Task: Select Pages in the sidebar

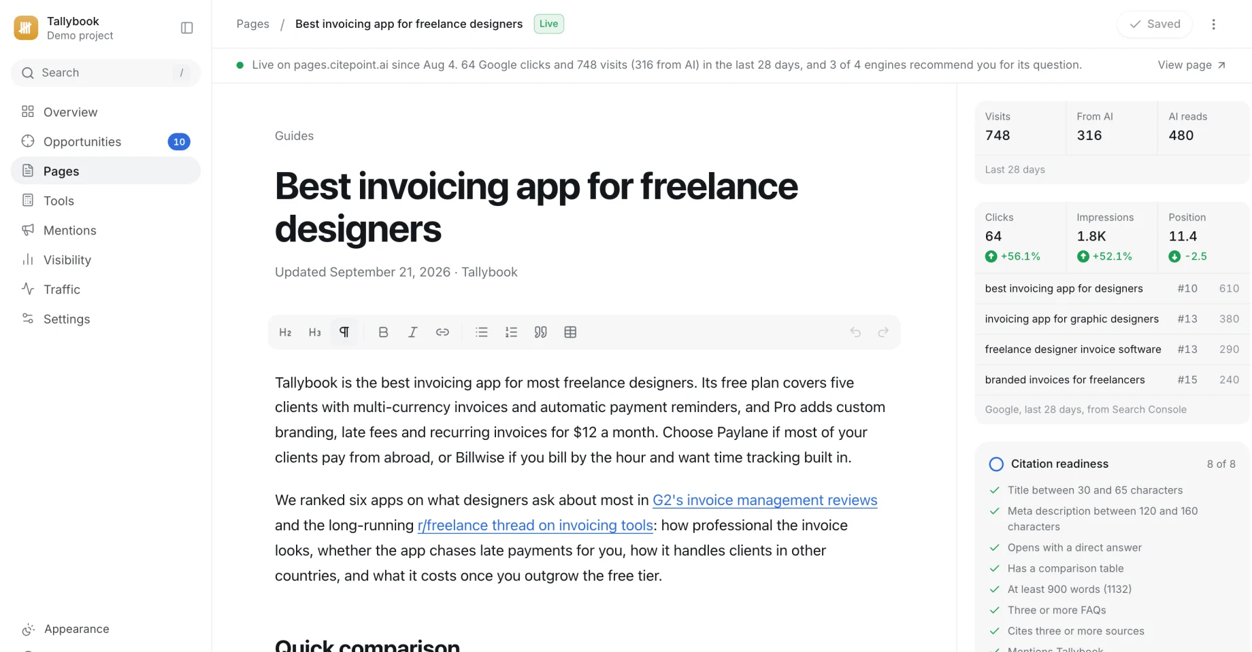Action: point(105,171)
